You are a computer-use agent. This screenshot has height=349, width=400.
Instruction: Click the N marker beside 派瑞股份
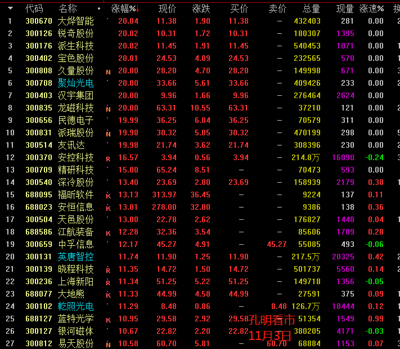coord(108,134)
